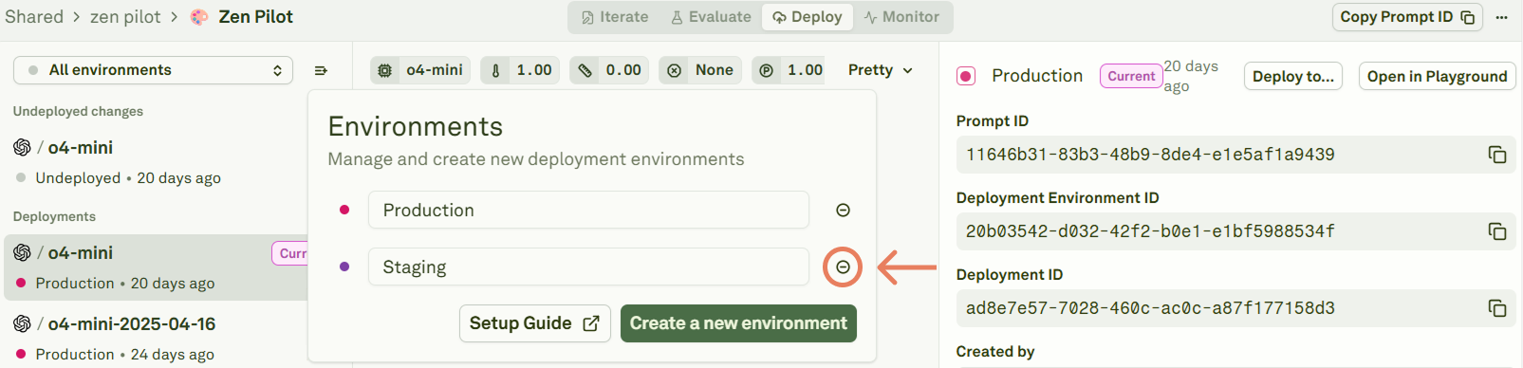Copy the Deployment Environment ID value

pyautogui.click(x=1497, y=231)
